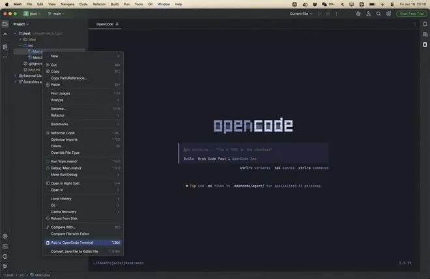This screenshot has width=430, height=279.
Task: Choose Copy in context menu
Action: click(x=83, y=71)
